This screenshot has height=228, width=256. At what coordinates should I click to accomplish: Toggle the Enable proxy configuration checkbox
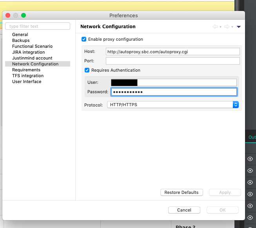[x=84, y=39]
